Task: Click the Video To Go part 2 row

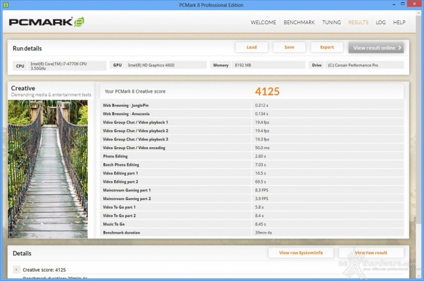Action: coord(252,215)
